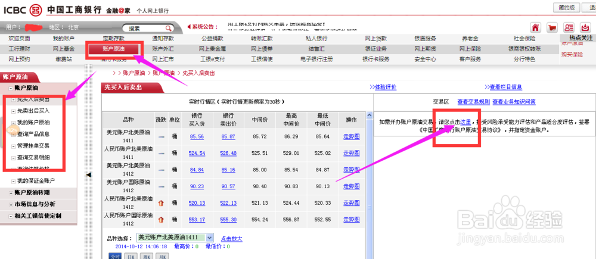
Task: Open the 账户外汇 menu
Action: [163, 49]
